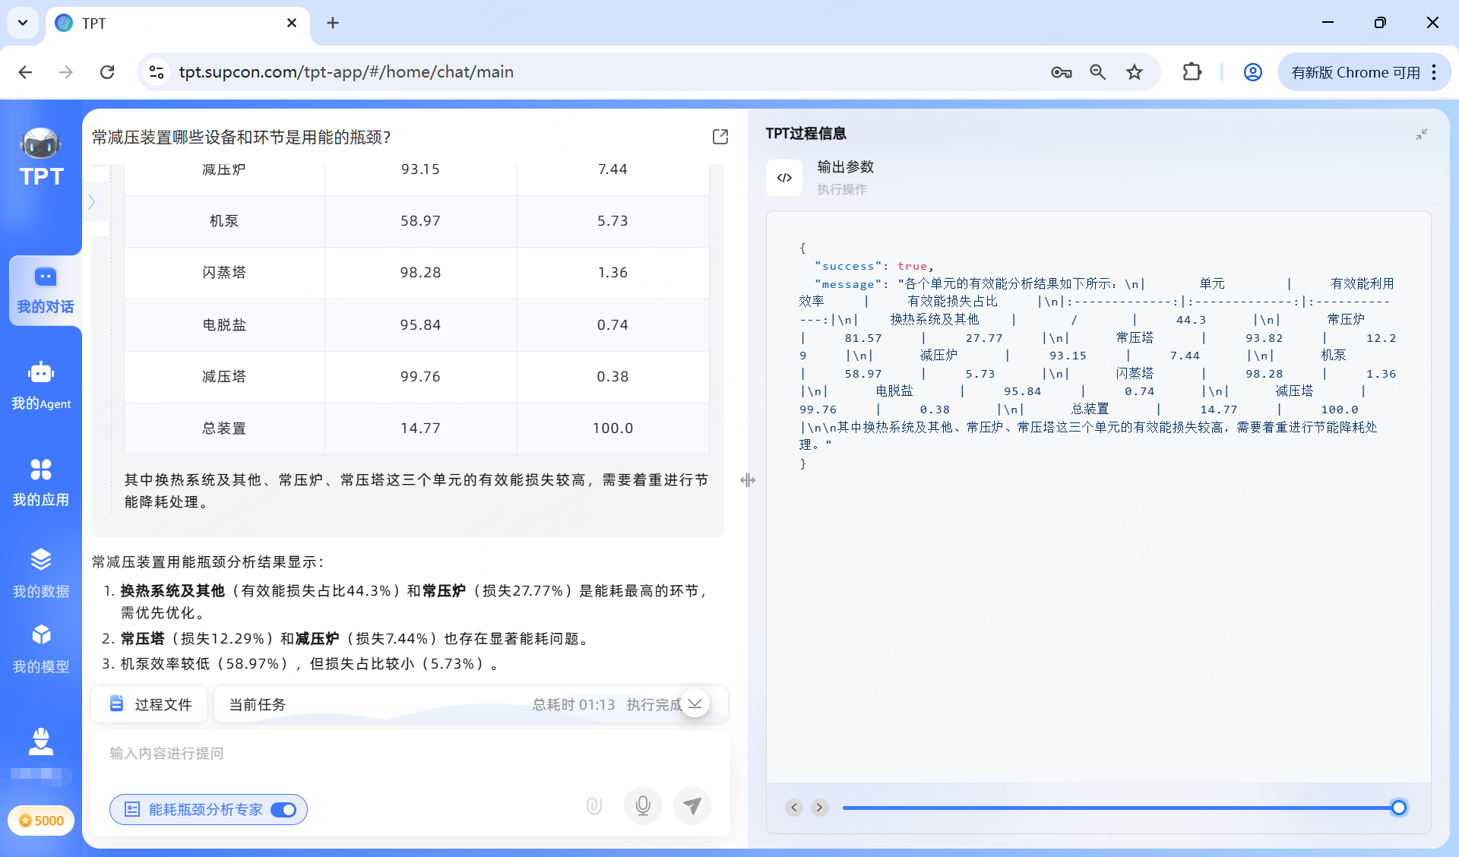
Task: Collapse the 当前任务 task panel
Action: coord(695,704)
